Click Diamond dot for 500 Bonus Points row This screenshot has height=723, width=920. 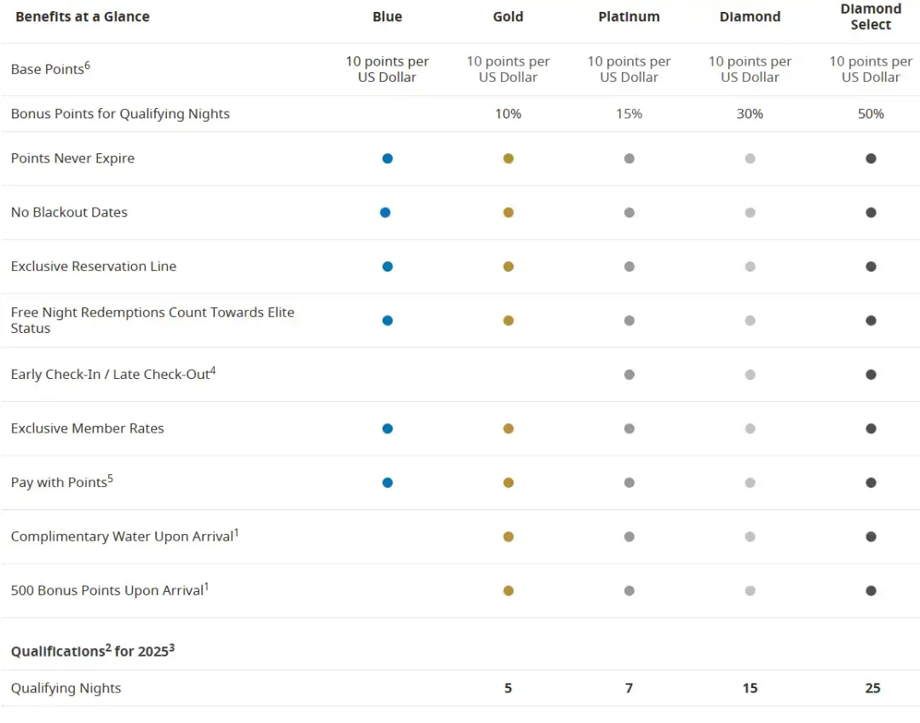pyautogui.click(x=750, y=591)
